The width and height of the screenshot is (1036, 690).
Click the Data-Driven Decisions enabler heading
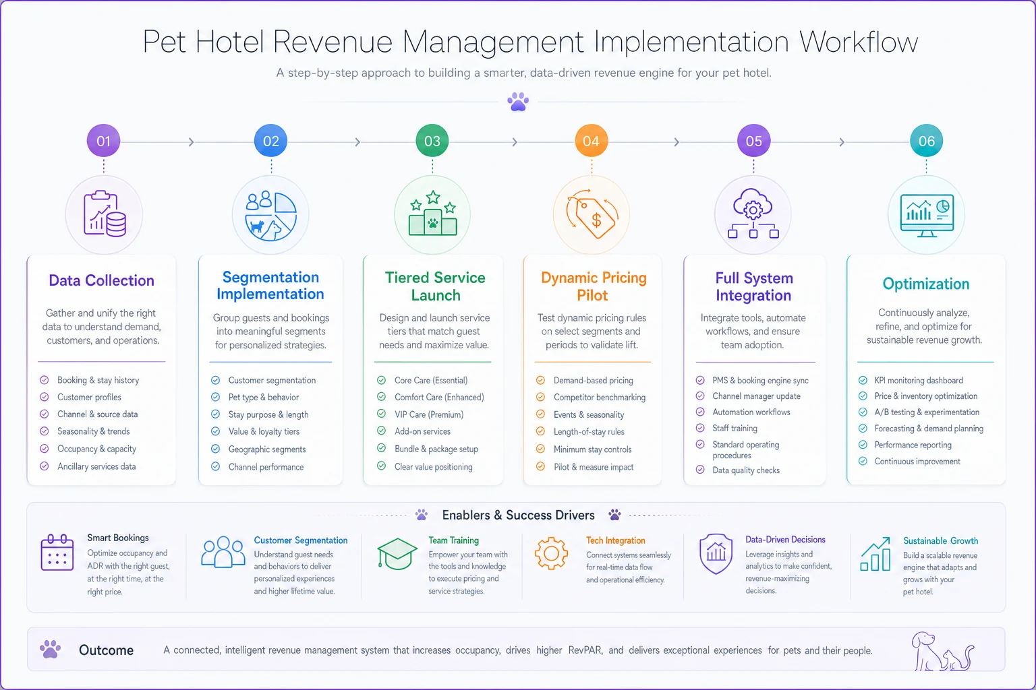(785, 540)
